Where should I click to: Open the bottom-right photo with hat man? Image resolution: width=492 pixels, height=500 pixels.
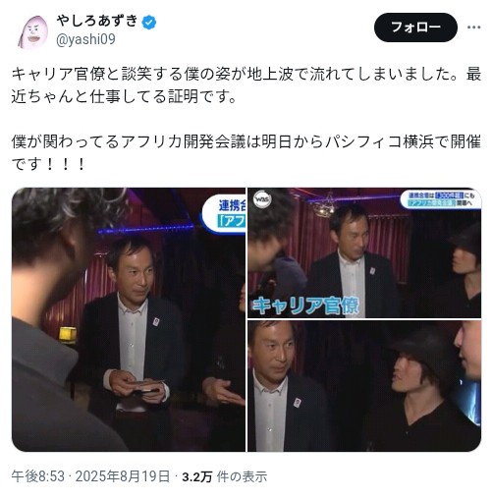point(364,386)
